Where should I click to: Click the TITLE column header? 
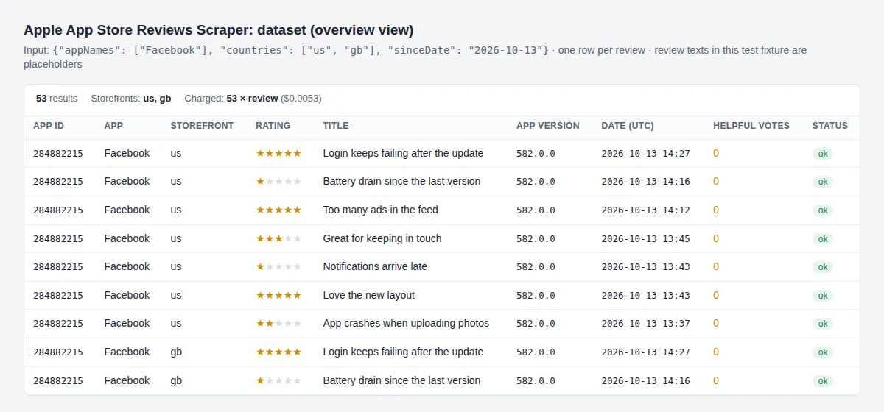[336, 126]
